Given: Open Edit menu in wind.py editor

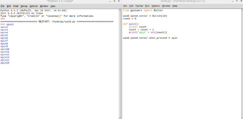Looking at the screenshot, I should (131, 6).
